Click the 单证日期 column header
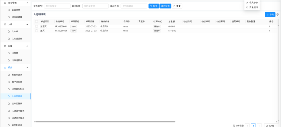 point(90,21)
